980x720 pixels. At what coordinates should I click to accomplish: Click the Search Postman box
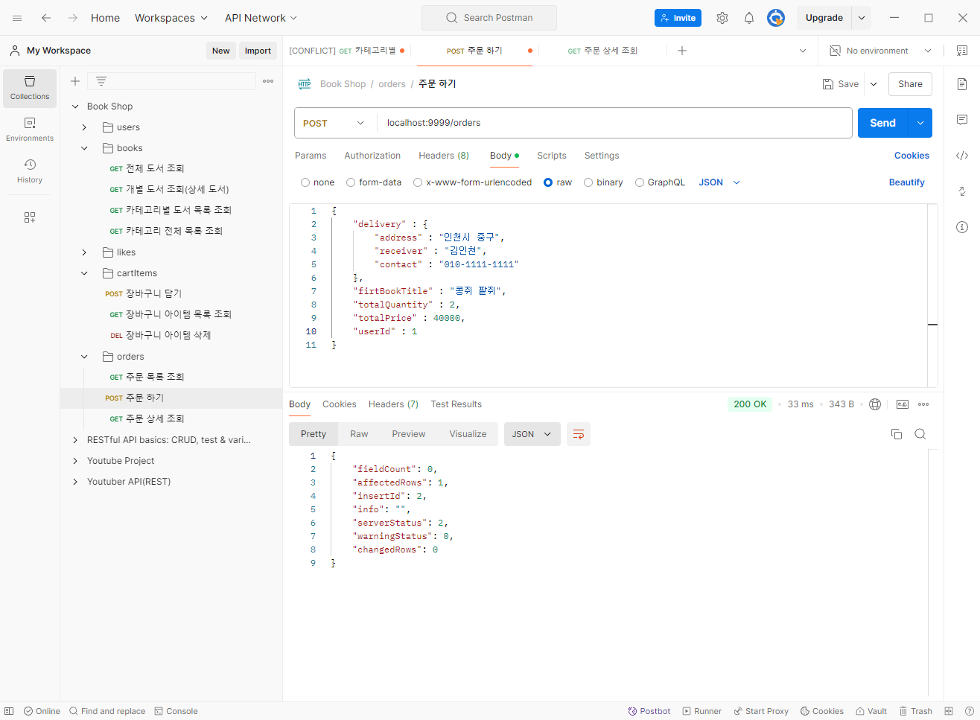489,18
